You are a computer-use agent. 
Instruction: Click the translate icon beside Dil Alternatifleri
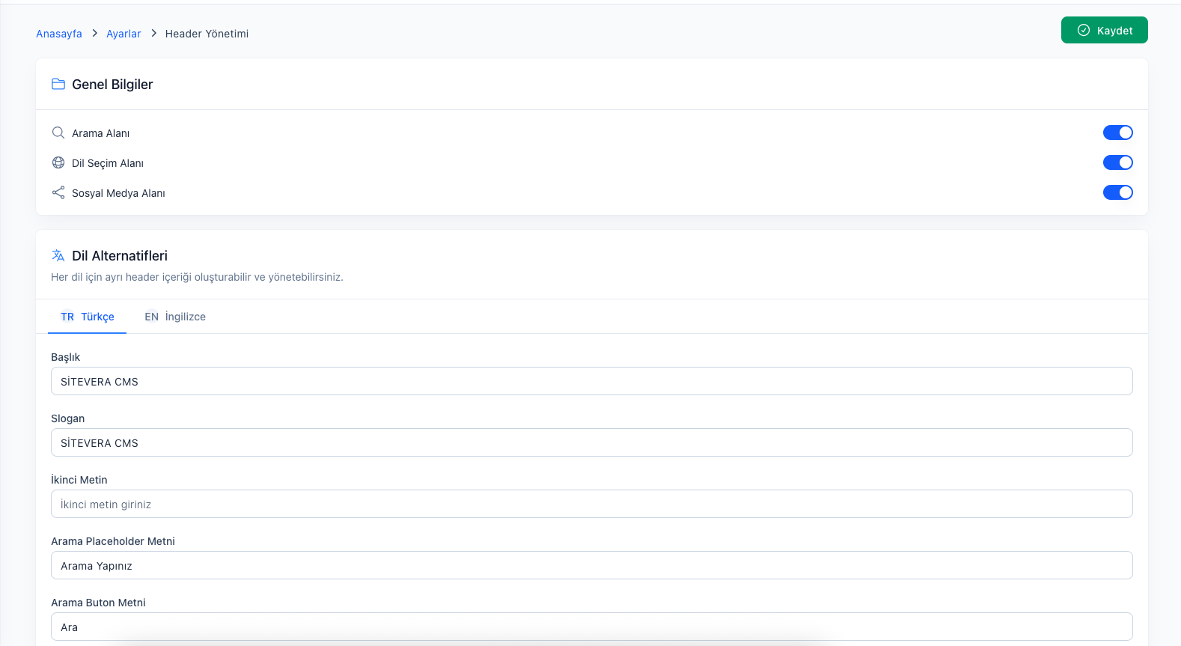58,255
